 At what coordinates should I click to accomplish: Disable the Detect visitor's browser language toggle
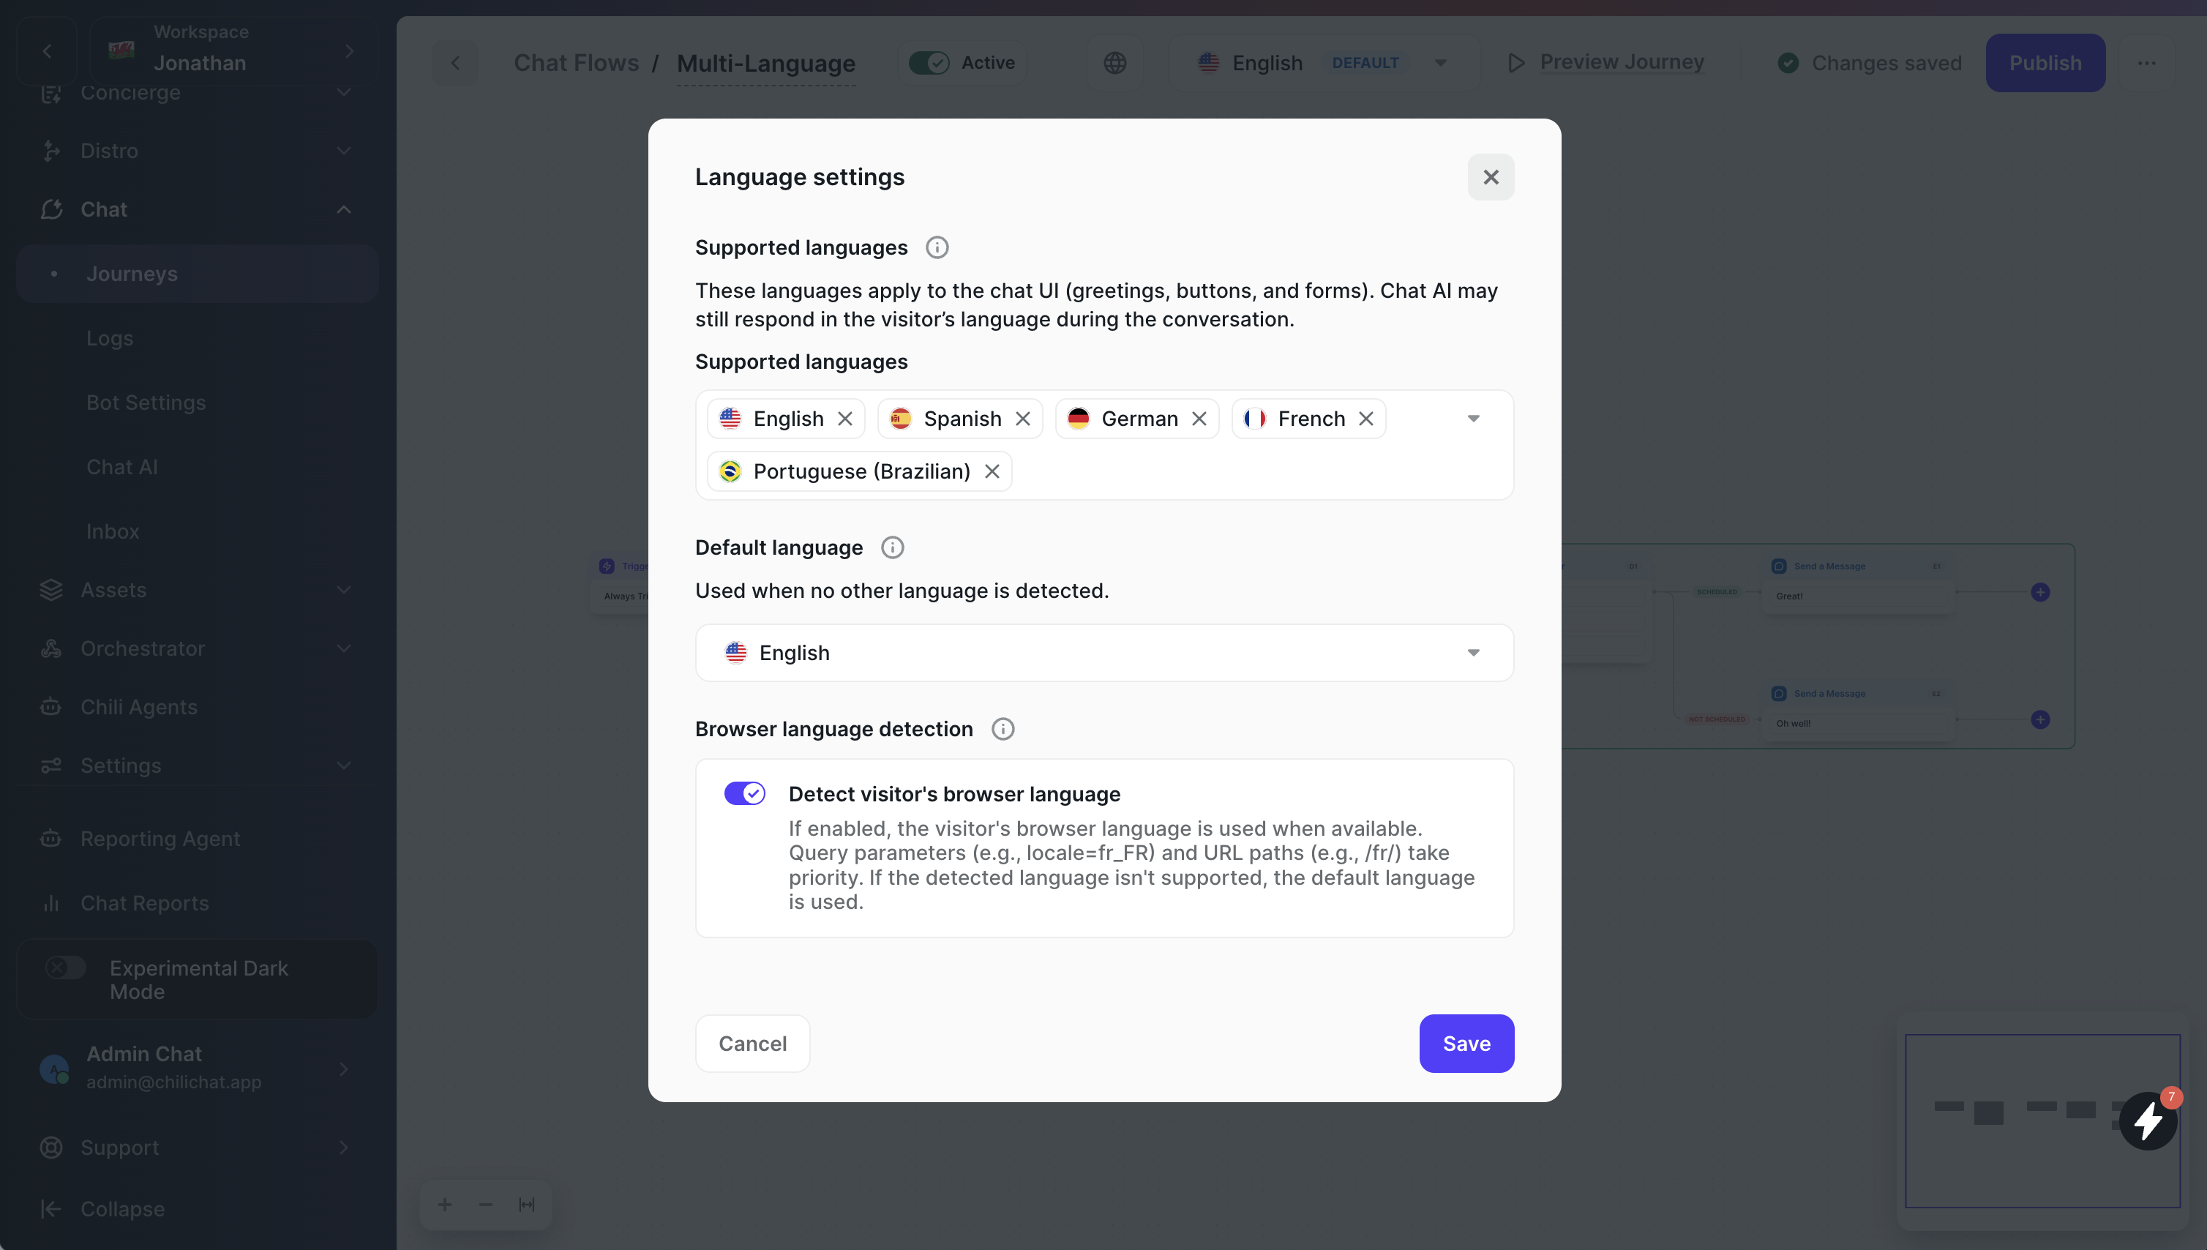[745, 793]
